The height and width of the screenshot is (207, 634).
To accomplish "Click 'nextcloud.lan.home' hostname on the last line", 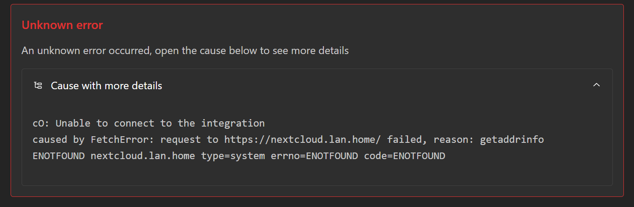I will (143, 156).
